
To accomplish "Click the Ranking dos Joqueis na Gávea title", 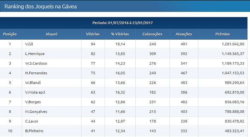I will pyautogui.click(x=40, y=6).
